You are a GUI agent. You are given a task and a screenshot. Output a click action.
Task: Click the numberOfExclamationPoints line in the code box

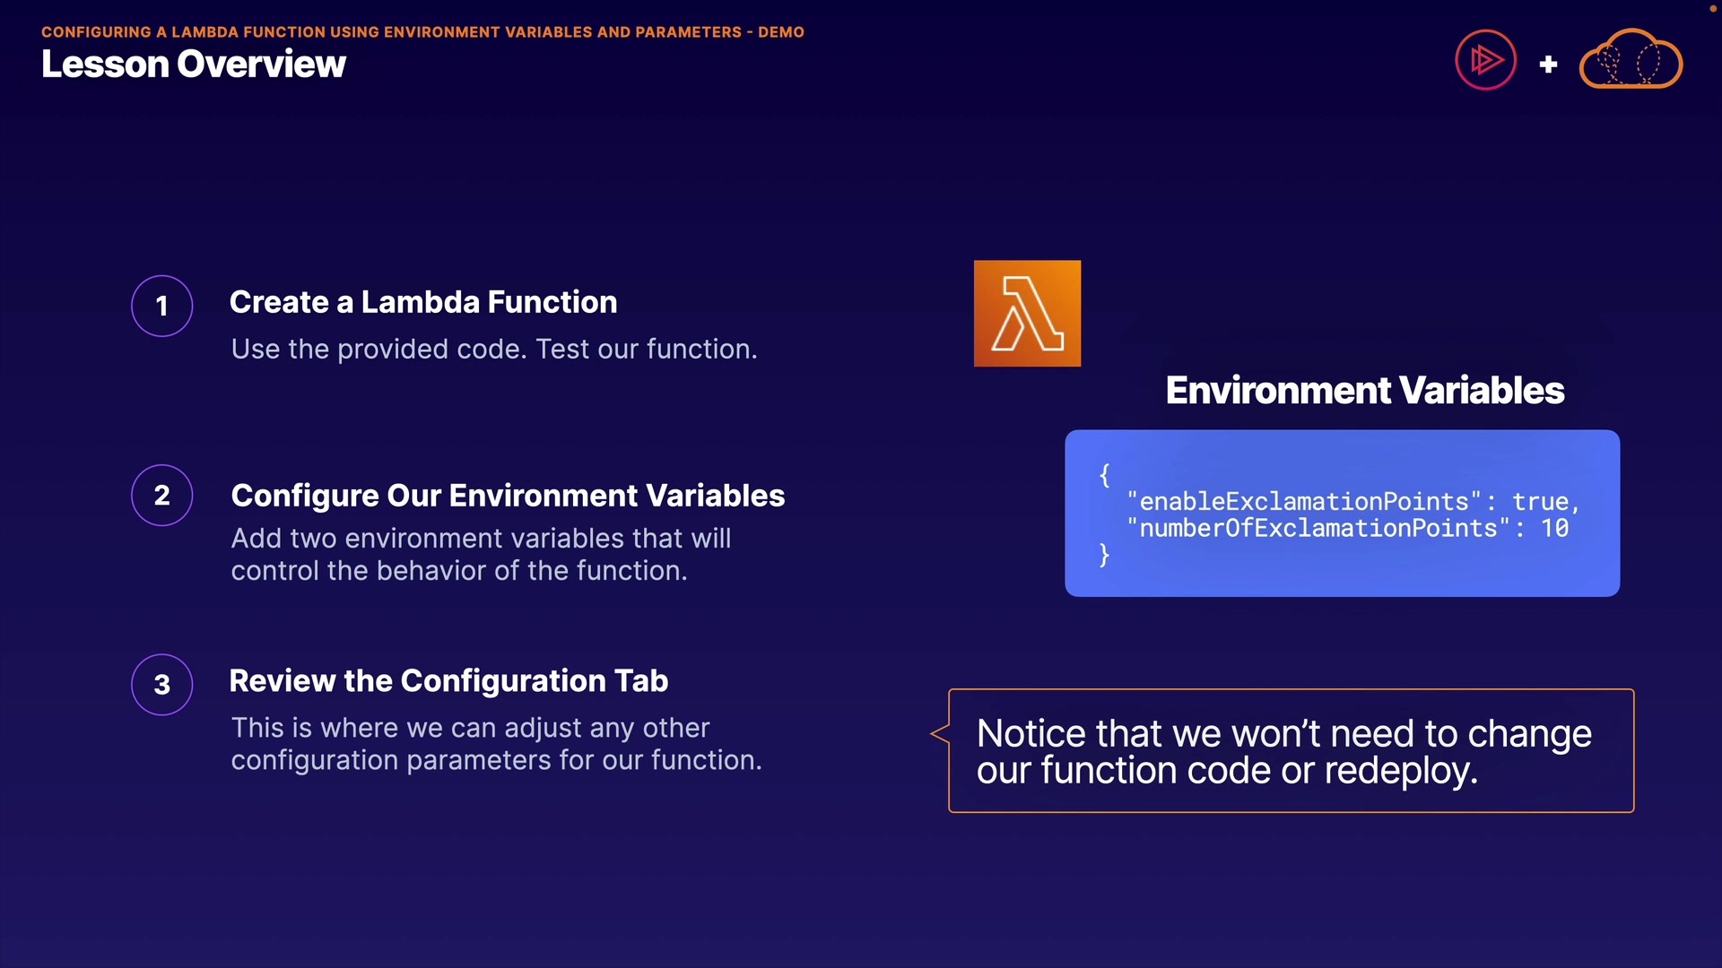pos(1347,528)
